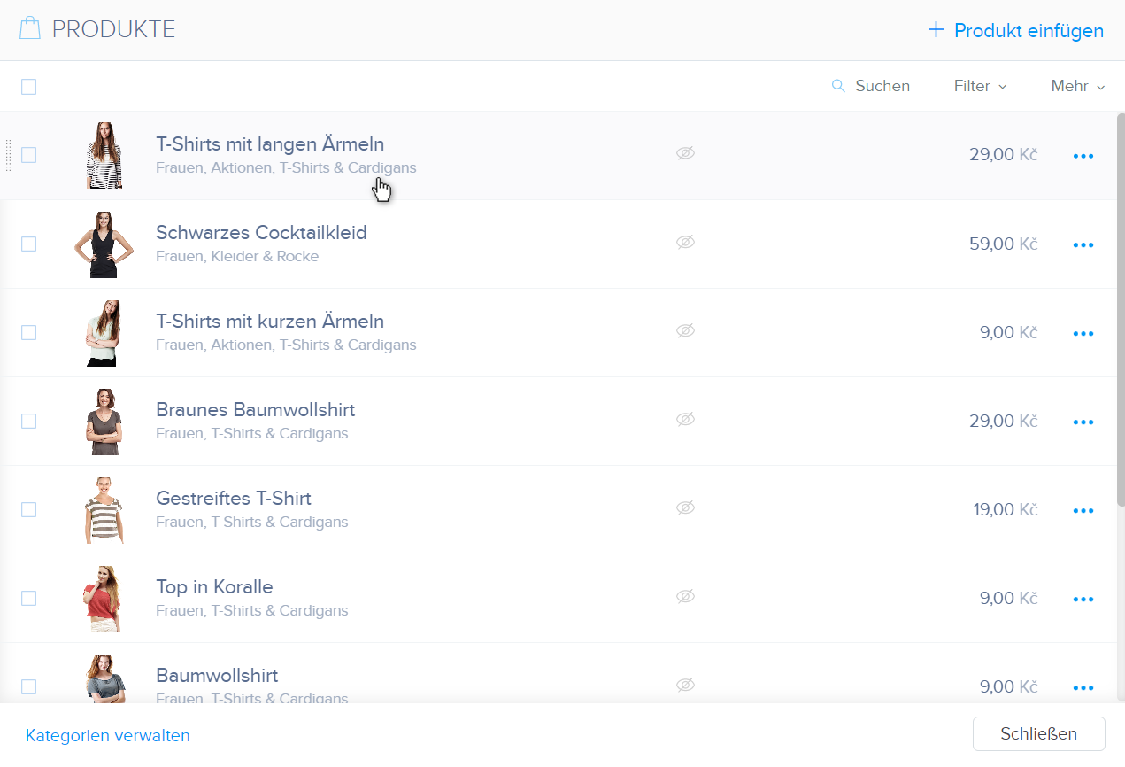Image resolution: width=1125 pixels, height=767 pixels.
Task: Toggle visibility eye for T-Shirts mit kurzen Ärmeln
Action: (685, 330)
